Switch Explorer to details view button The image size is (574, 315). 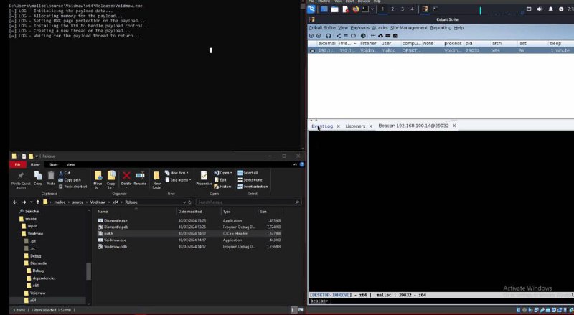293,310
